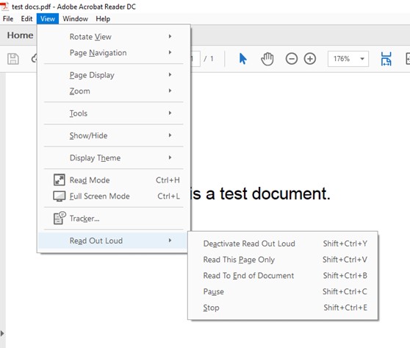This screenshot has width=410, height=348.
Task: Select Tools menu entry
Action: 113,113
